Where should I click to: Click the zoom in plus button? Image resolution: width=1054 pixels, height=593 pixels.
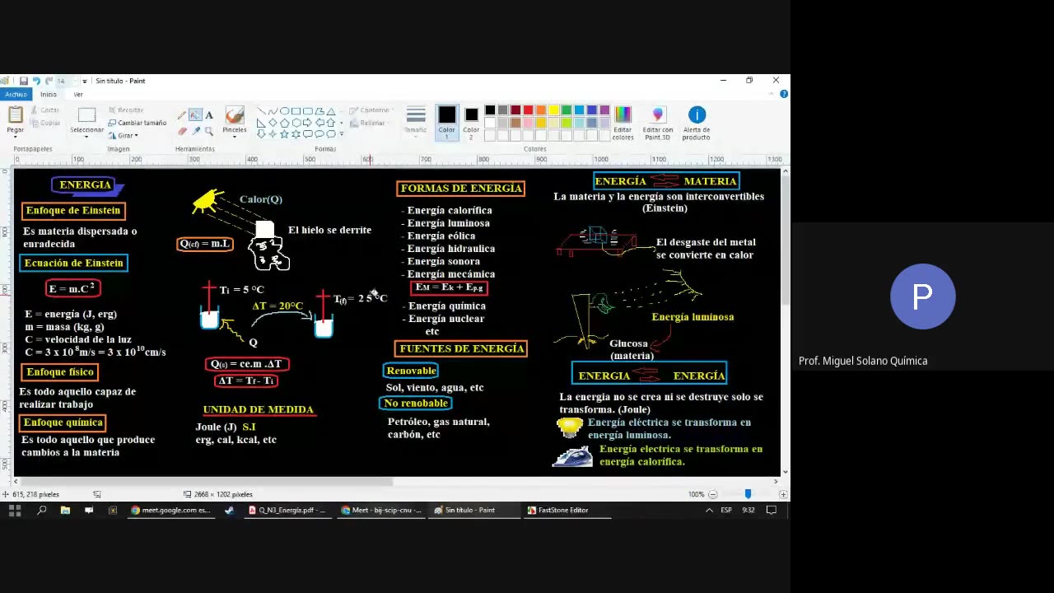pos(783,494)
